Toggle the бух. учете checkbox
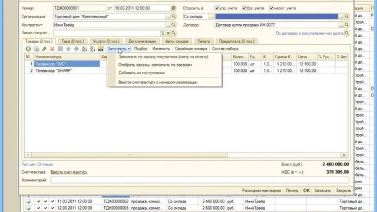 point(244,8)
